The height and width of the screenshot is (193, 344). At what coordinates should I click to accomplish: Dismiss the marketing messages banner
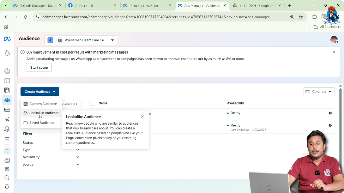(x=334, y=52)
